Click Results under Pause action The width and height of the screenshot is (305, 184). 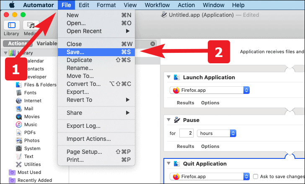[185, 146]
